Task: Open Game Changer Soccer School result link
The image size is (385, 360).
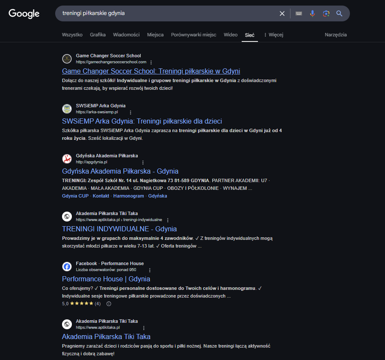Action: (151, 71)
